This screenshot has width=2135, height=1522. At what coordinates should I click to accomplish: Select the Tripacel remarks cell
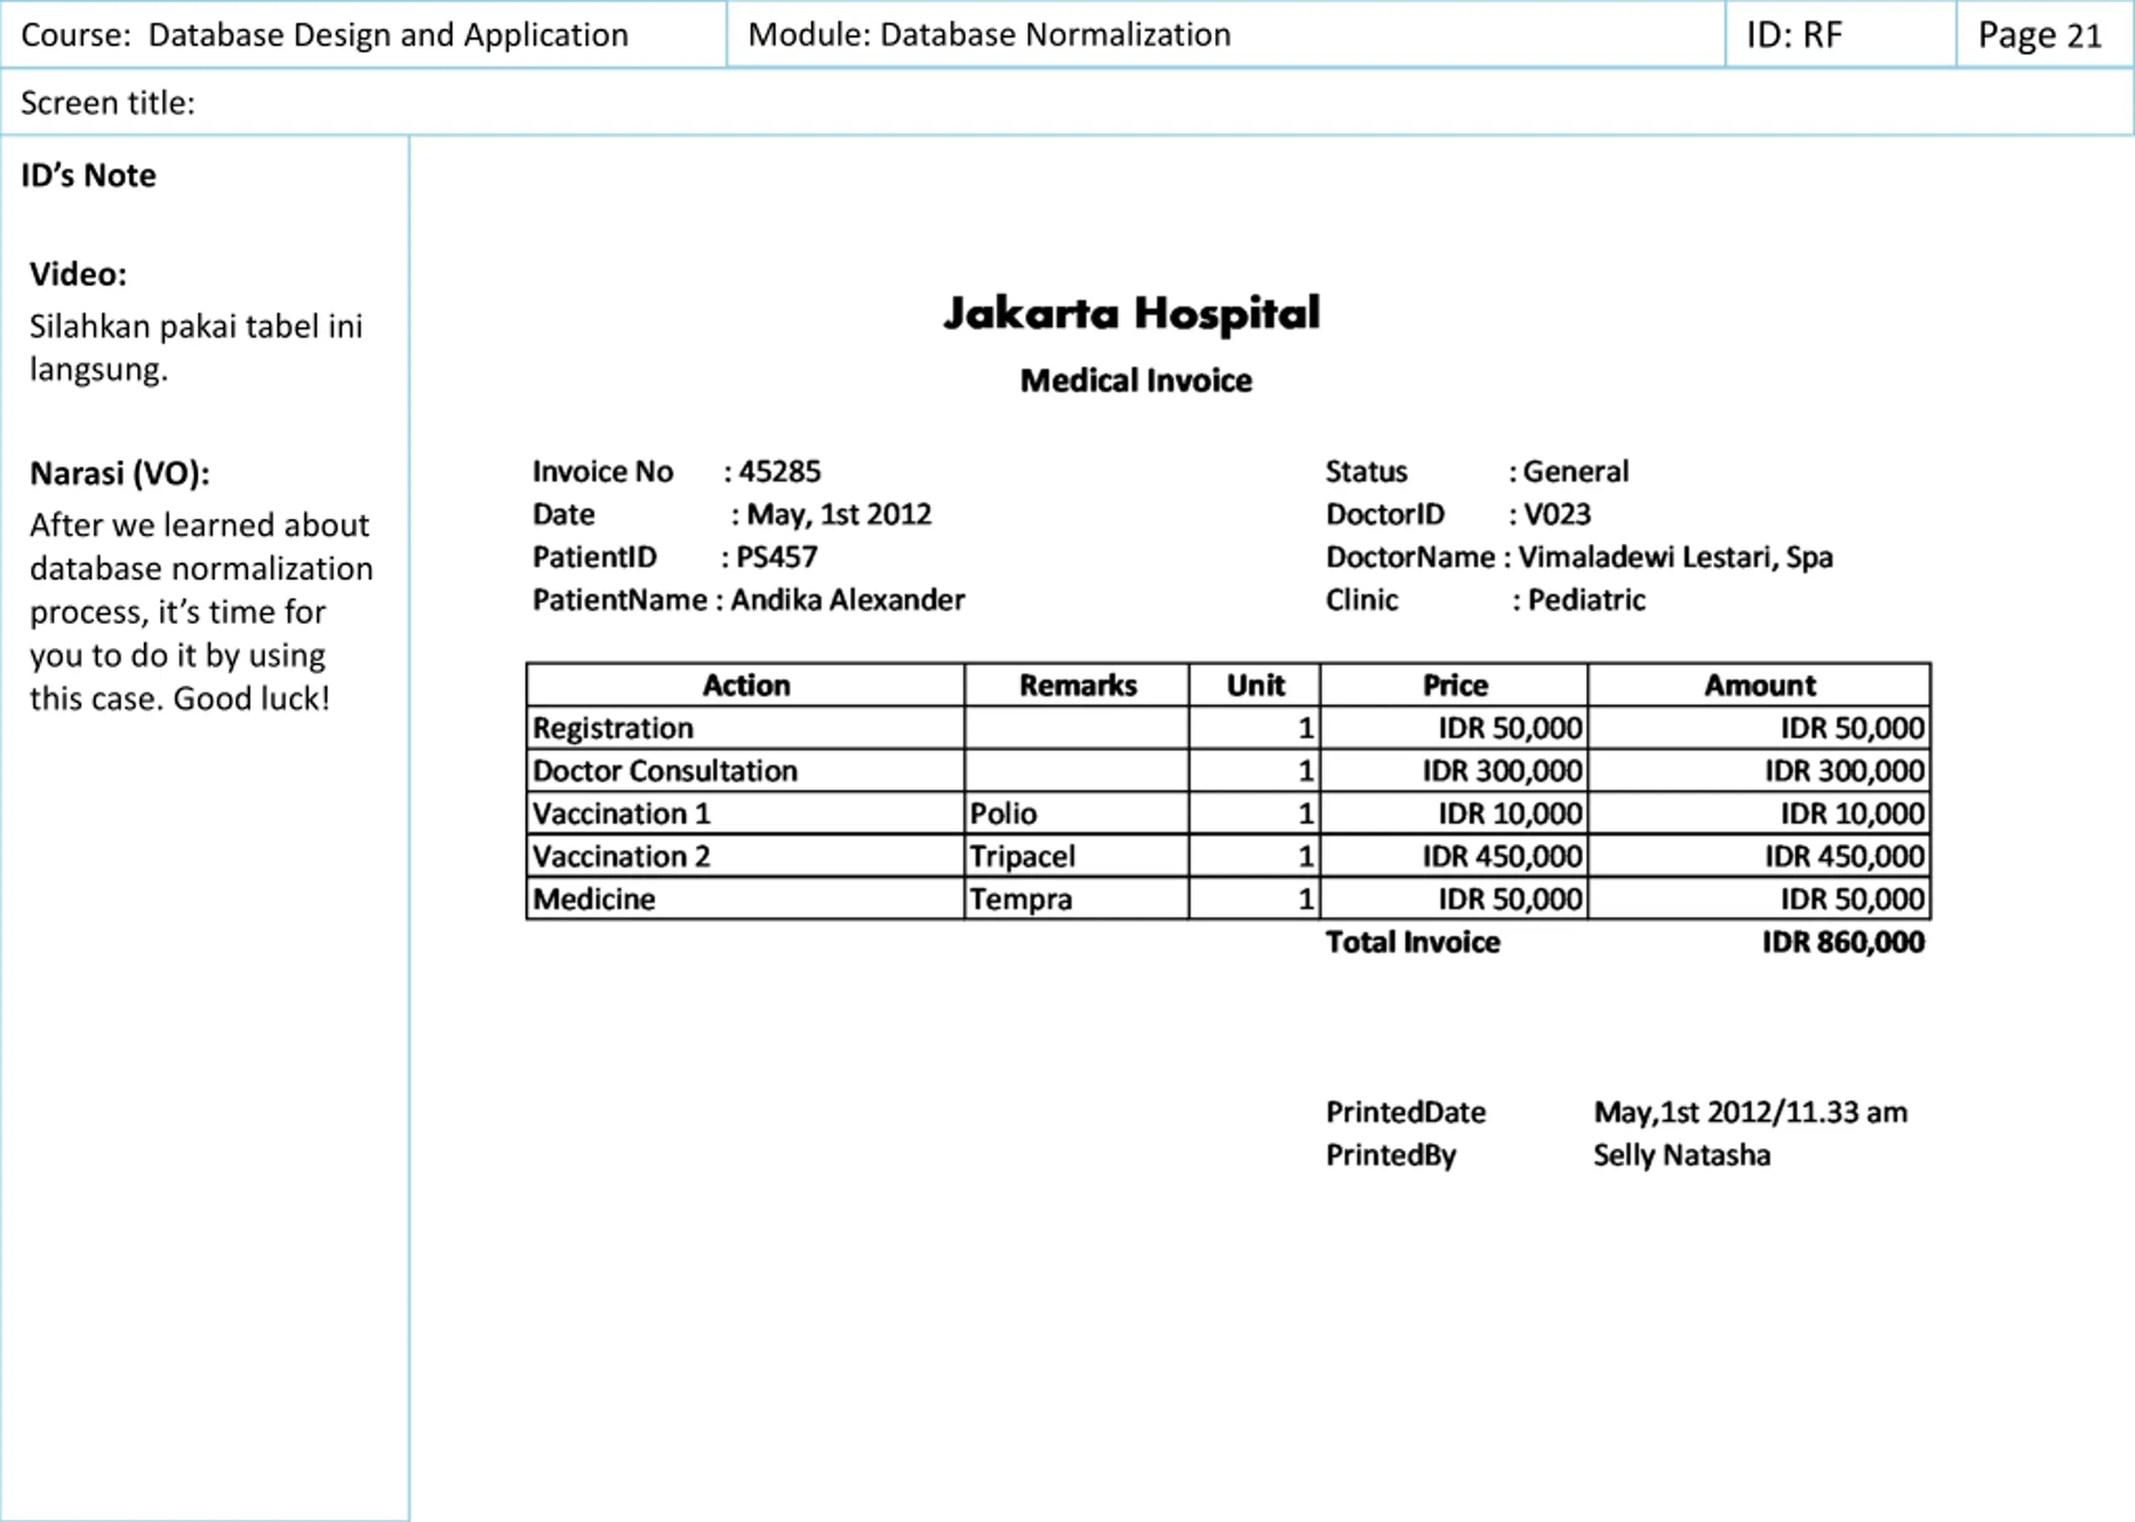click(x=1077, y=856)
